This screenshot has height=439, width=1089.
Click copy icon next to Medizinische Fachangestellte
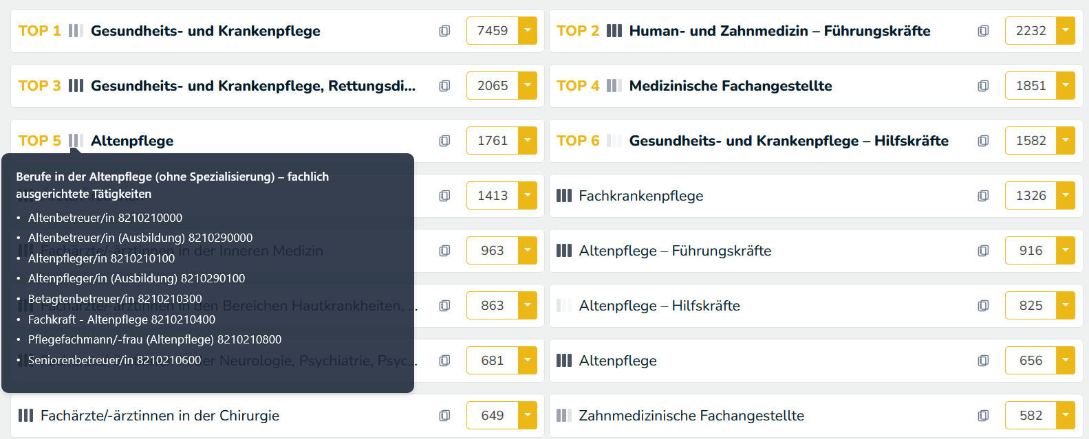[x=983, y=86]
